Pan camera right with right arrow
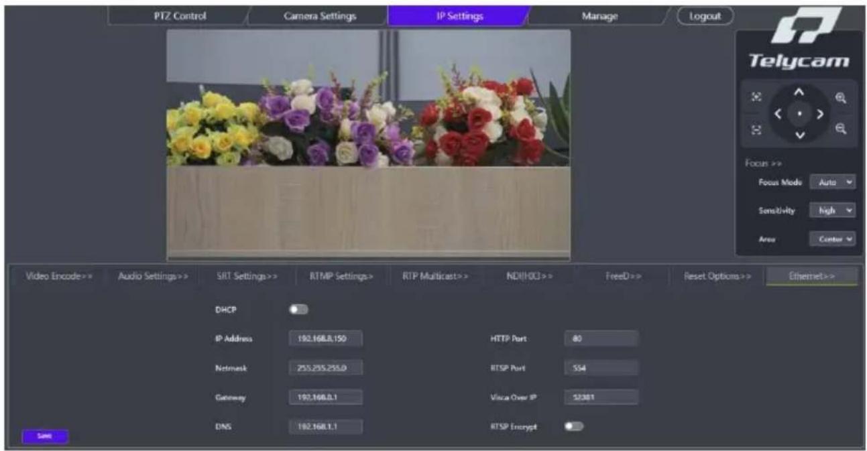Image resolution: width=867 pixels, height=451 pixels. click(x=819, y=114)
